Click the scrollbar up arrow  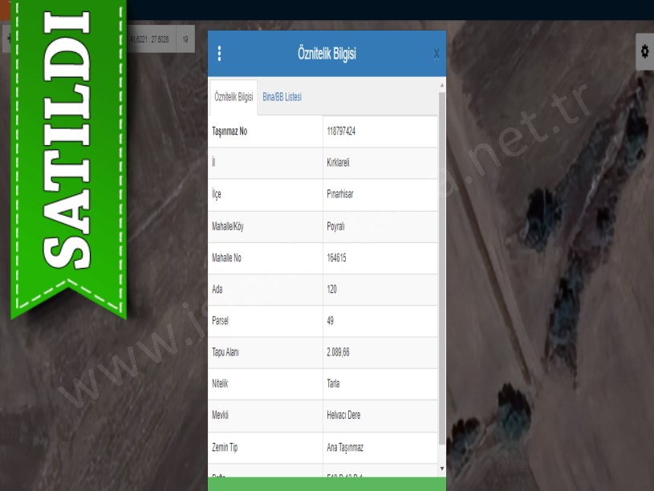441,85
